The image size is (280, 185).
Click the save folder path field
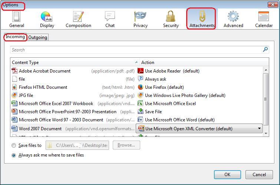[77, 145]
